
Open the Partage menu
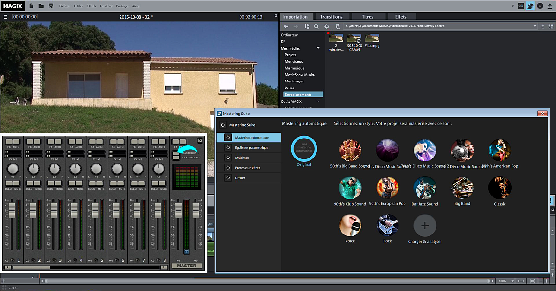(x=122, y=6)
